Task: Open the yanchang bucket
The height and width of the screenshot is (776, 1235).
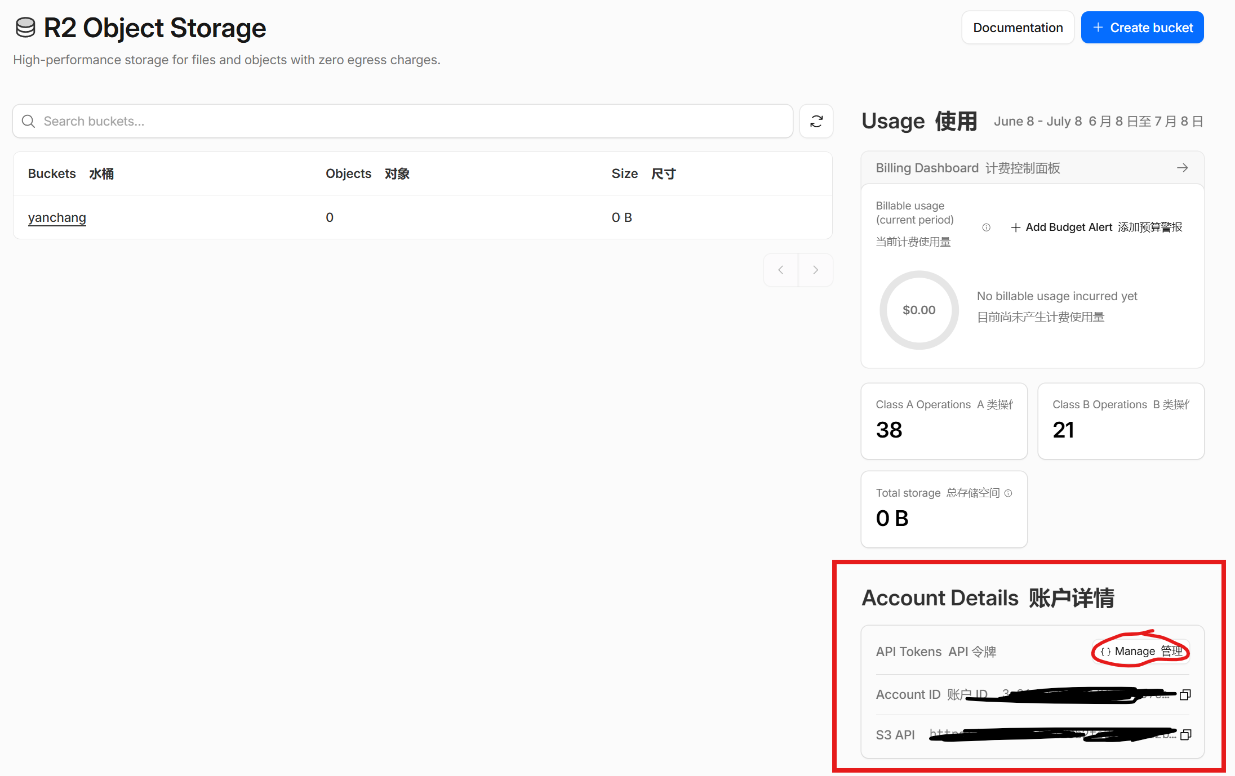Action: pos(57,217)
